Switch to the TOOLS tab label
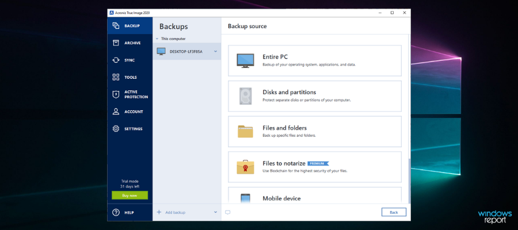 (131, 77)
